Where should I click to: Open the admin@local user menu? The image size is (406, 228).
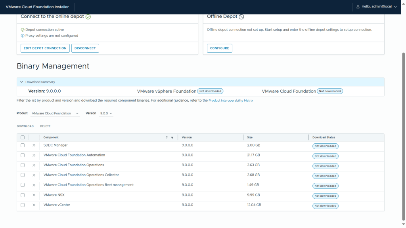coord(377,7)
